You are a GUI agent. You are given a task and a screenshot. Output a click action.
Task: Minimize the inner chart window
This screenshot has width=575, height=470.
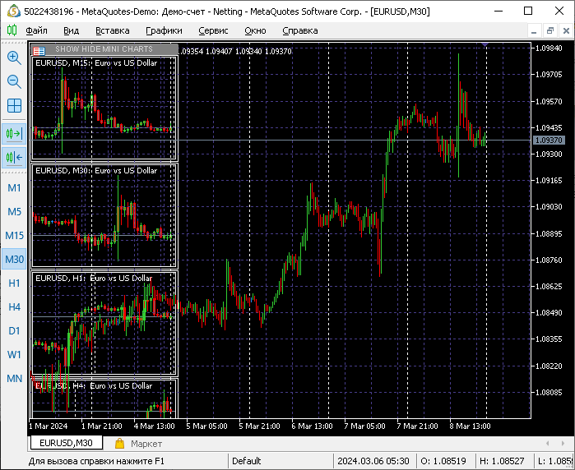[x=534, y=31]
